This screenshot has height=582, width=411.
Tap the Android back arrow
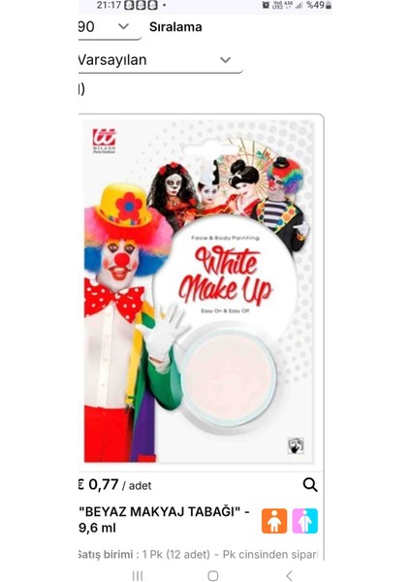[x=289, y=575]
